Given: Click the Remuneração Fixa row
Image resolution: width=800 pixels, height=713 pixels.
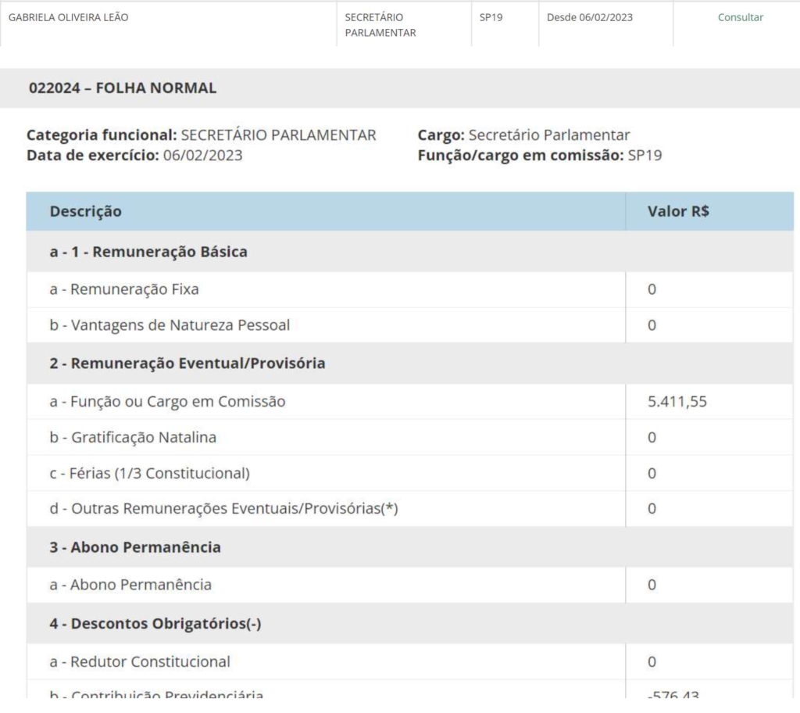Looking at the screenshot, I should tap(125, 289).
